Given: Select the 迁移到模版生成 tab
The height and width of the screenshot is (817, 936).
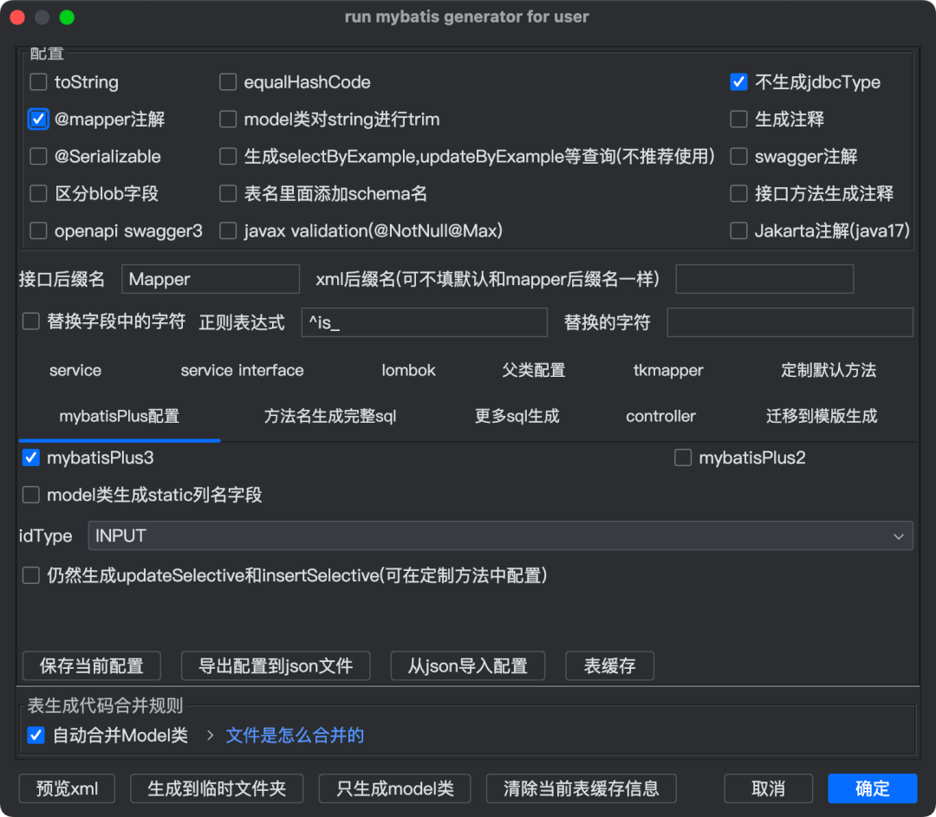Looking at the screenshot, I should [x=822, y=416].
